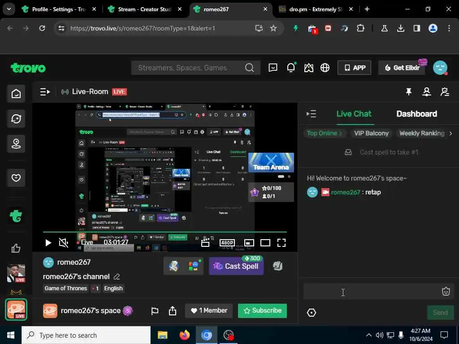
Task: Switch to the Live Chat tab
Action: tap(354, 114)
